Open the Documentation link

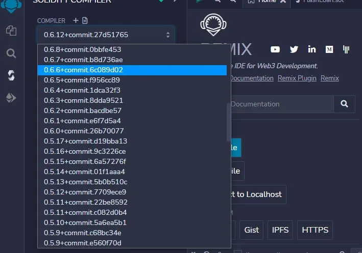tap(252, 78)
